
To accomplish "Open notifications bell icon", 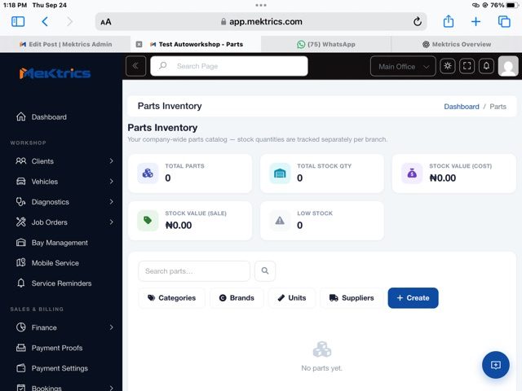I will click(486, 66).
